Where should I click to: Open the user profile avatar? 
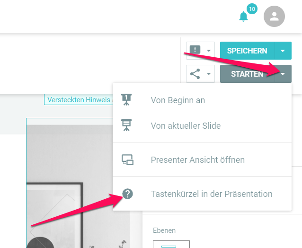click(274, 17)
